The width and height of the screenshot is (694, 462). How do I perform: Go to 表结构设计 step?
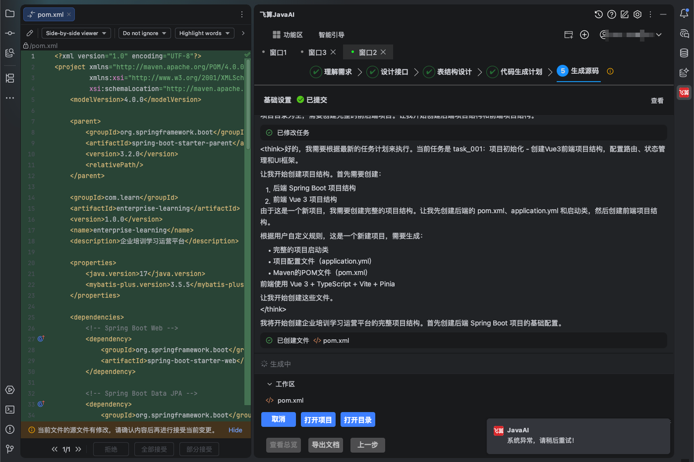coord(447,71)
